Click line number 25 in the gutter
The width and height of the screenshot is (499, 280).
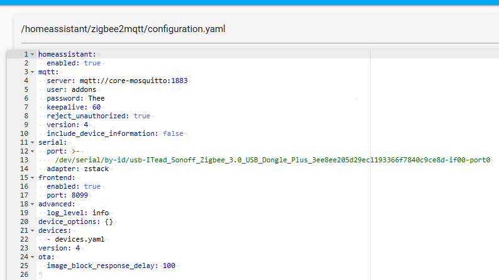pyautogui.click(x=25, y=266)
